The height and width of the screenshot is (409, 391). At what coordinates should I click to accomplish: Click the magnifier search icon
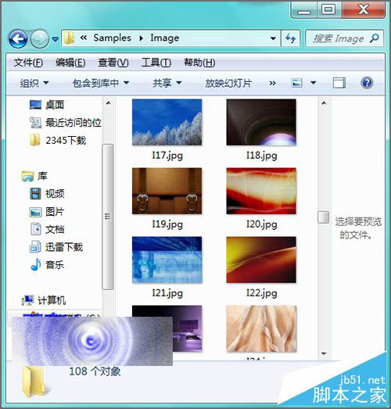[375, 38]
